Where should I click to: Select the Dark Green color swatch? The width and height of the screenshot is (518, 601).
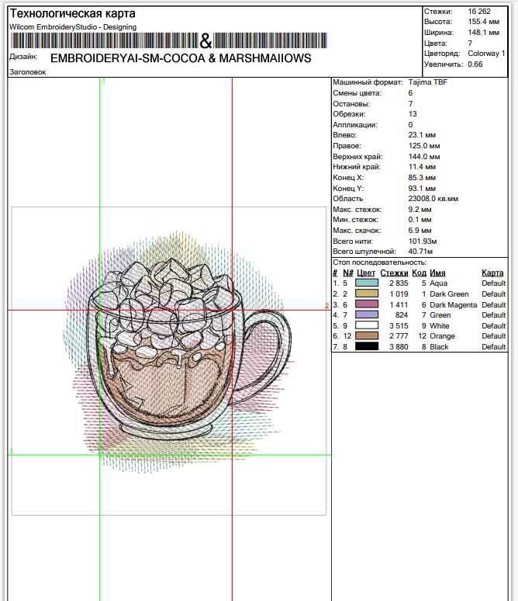coord(367,294)
